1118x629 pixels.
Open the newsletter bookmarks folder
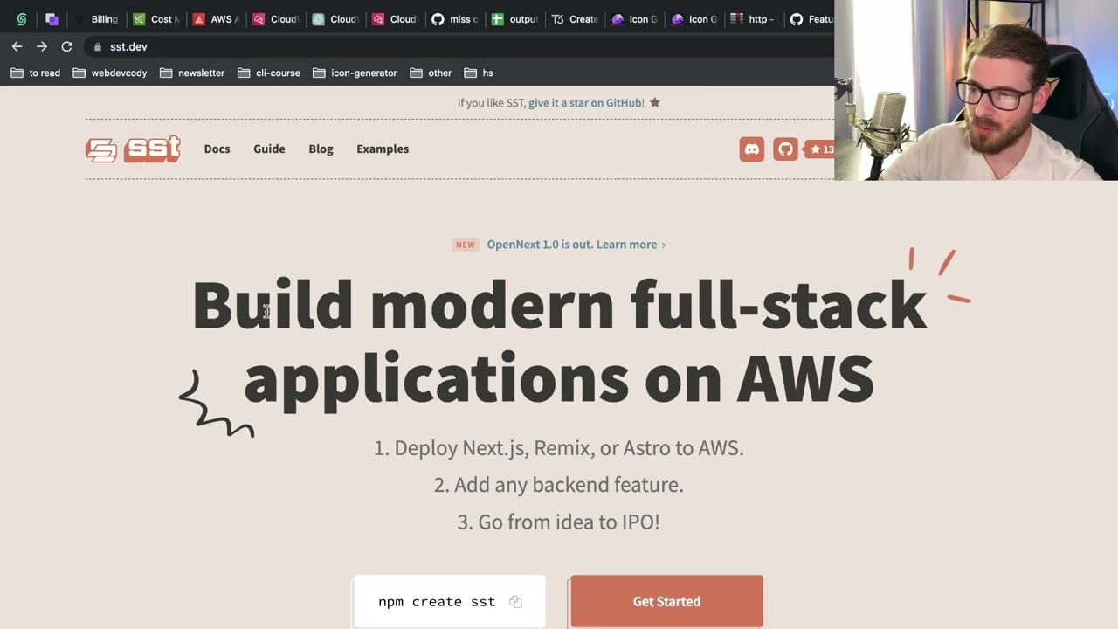point(192,73)
